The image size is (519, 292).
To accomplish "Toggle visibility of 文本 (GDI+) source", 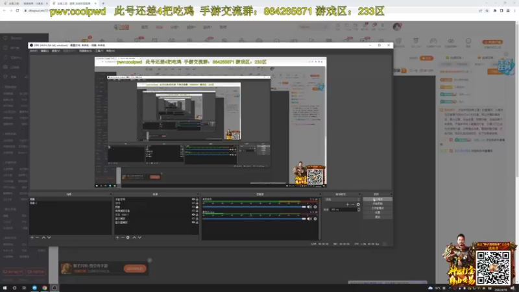I will pyautogui.click(x=193, y=215).
